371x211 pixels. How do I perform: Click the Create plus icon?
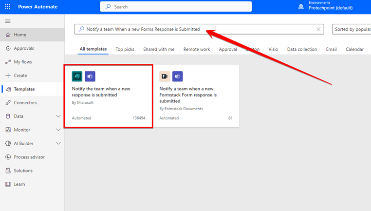click(8, 76)
